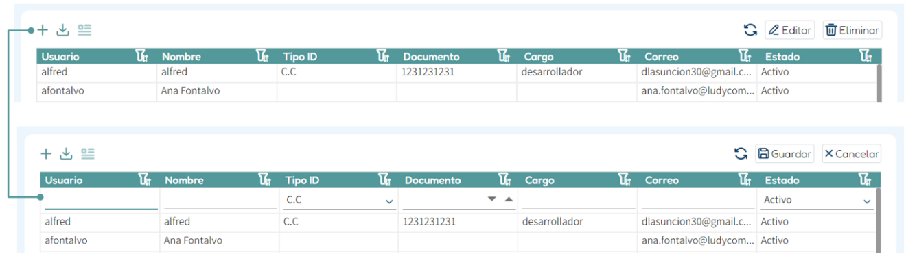Viewport: 906px width, 254px height.
Task: Select the 'Ana Fontalvo' cell in the Editar grid
Action: tap(217, 91)
